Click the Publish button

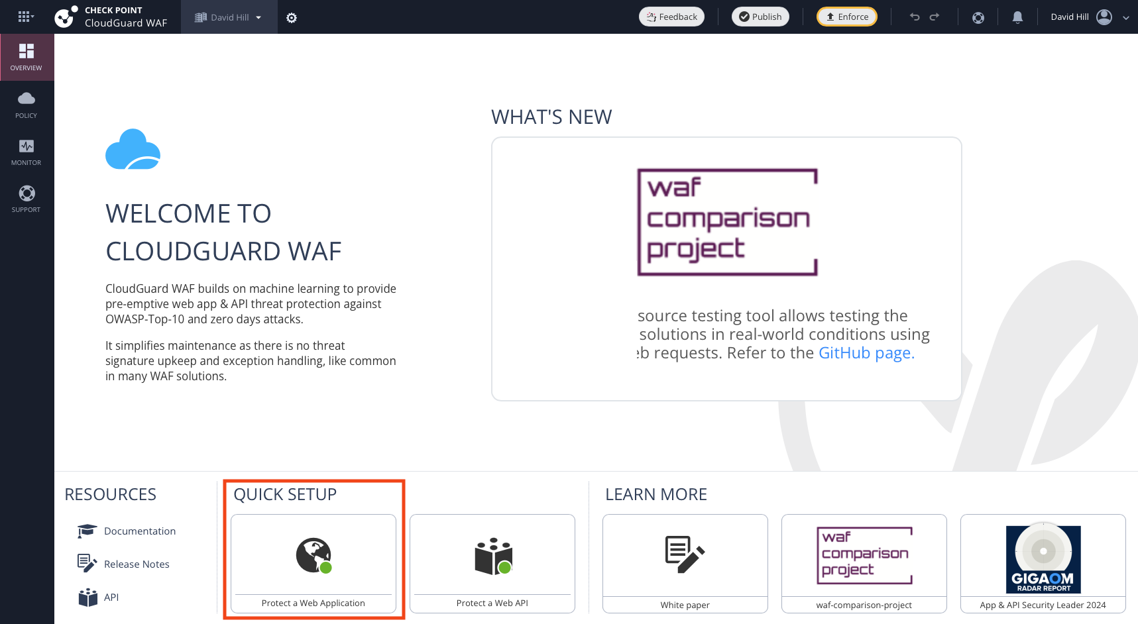(760, 17)
